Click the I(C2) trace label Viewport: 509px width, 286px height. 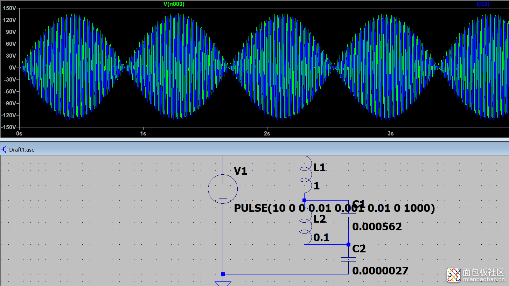[x=483, y=4]
